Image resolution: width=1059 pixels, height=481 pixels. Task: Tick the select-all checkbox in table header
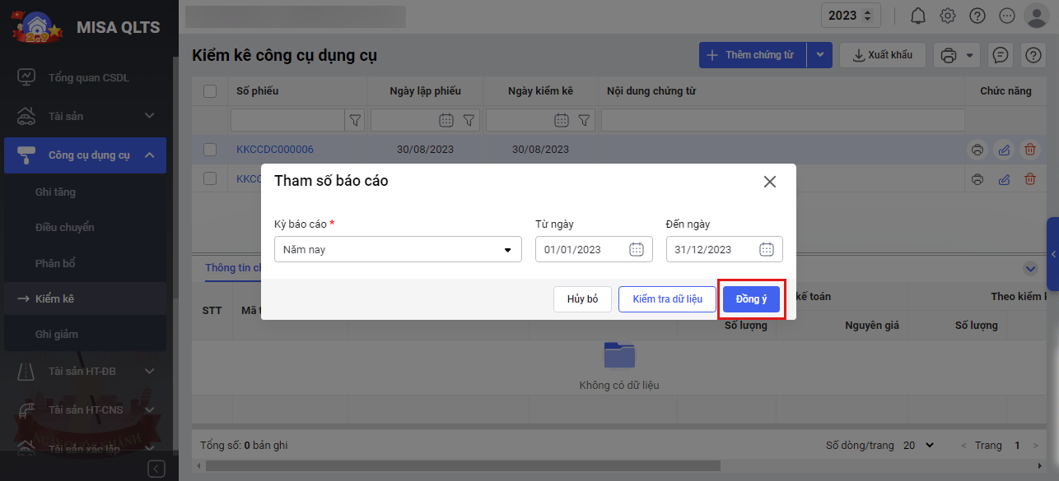[x=210, y=91]
